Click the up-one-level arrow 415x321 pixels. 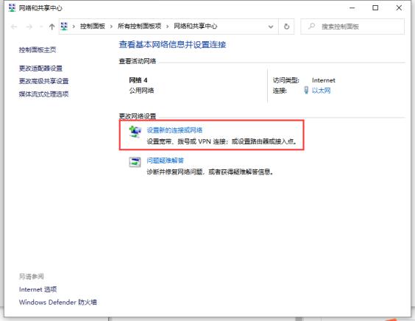(x=52, y=27)
